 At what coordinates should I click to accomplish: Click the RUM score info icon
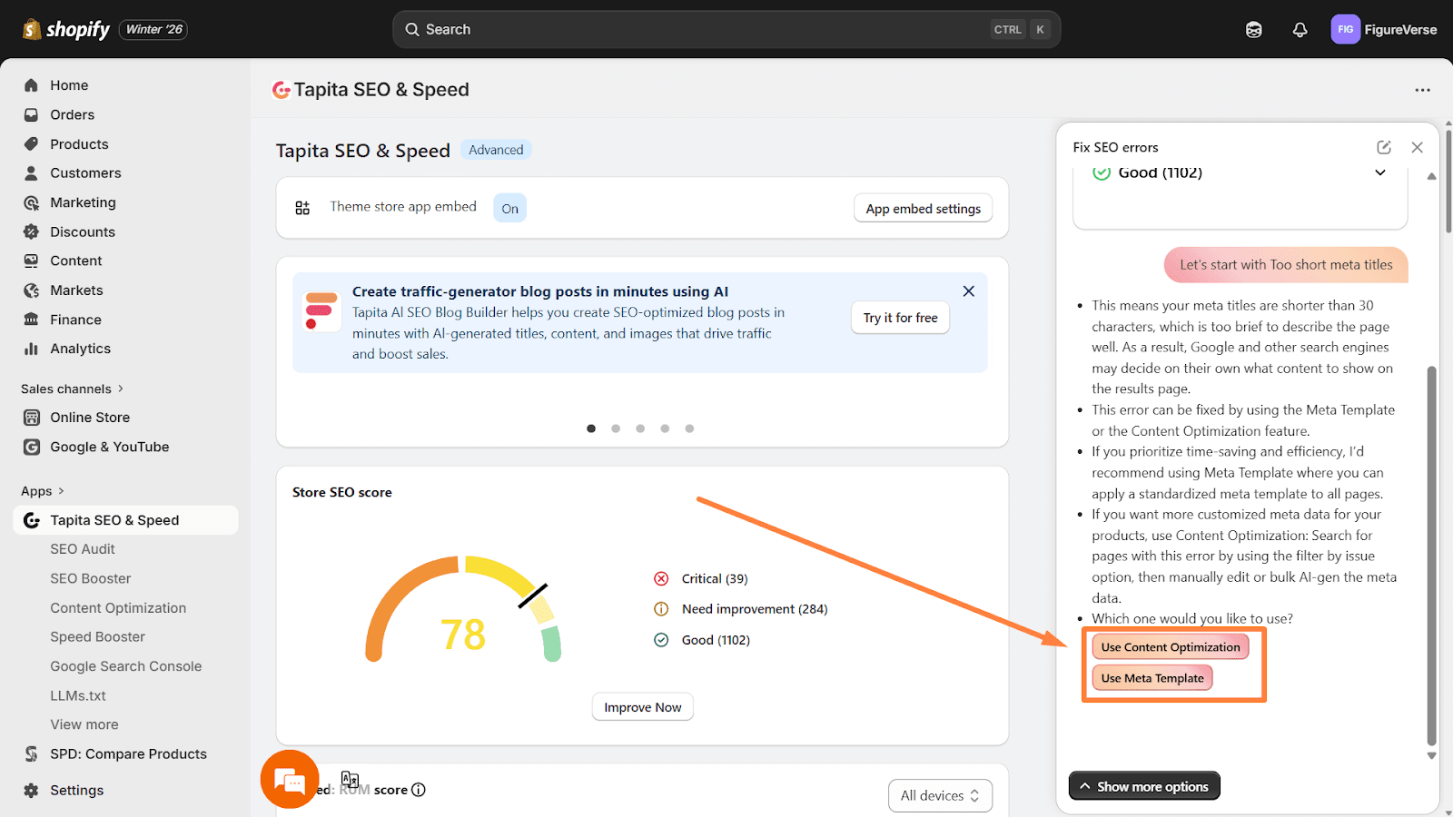pos(419,790)
